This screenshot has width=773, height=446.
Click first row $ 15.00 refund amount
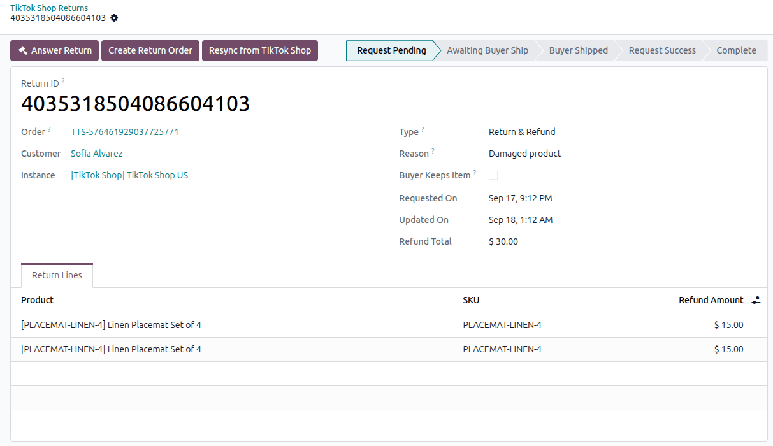(x=728, y=325)
